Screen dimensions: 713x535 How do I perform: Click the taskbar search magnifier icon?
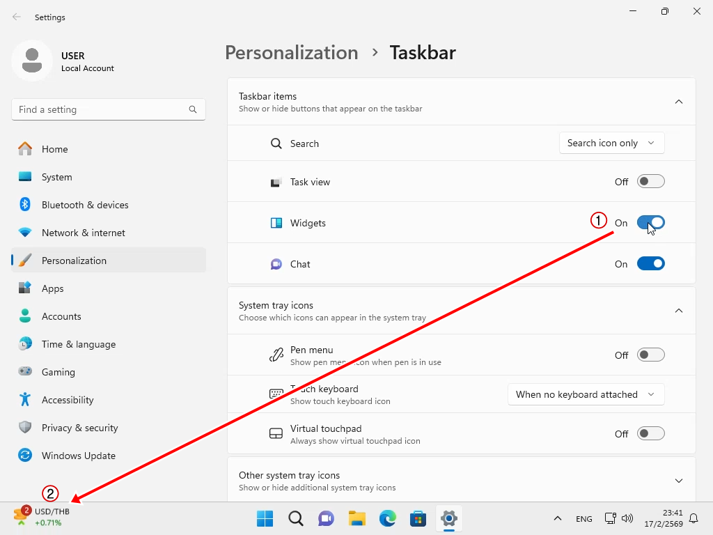295,518
